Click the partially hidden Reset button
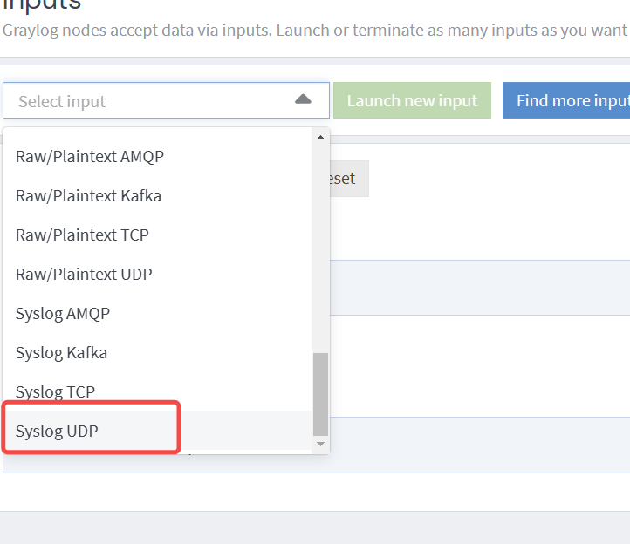The width and height of the screenshot is (630, 544). pos(349,179)
